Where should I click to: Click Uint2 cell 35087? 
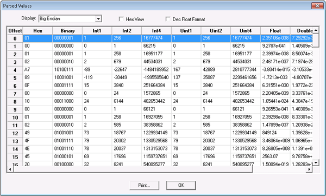click(216, 77)
